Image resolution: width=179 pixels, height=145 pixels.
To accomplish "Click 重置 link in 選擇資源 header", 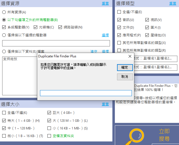I will (x=105, y=4).
